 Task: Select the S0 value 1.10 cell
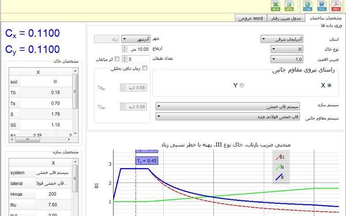coord(46,125)
